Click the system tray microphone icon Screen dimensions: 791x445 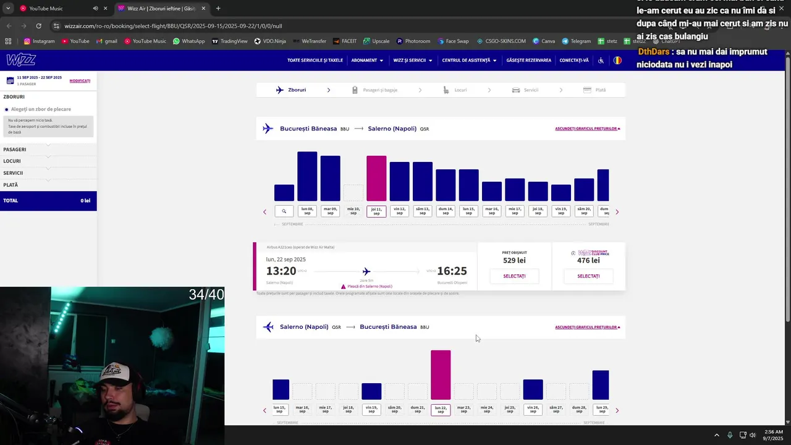coord(730,435)
